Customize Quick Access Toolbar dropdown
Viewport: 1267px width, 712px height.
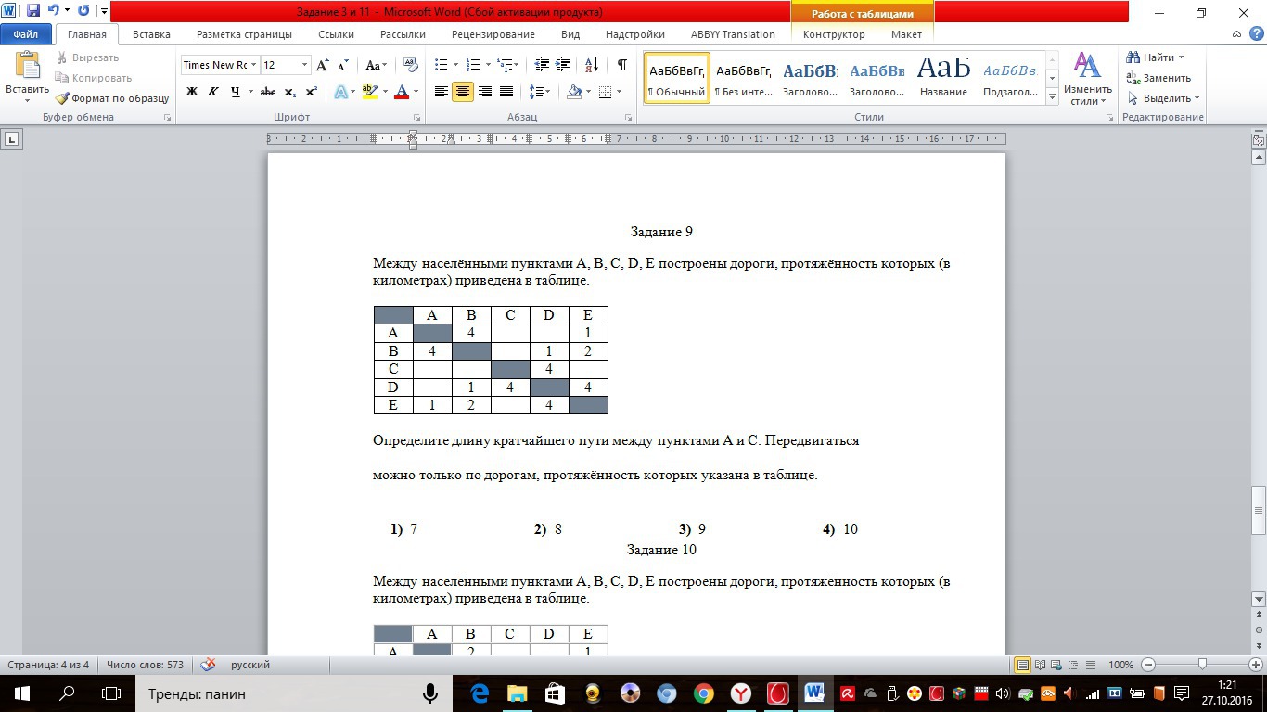pos(104,12)
